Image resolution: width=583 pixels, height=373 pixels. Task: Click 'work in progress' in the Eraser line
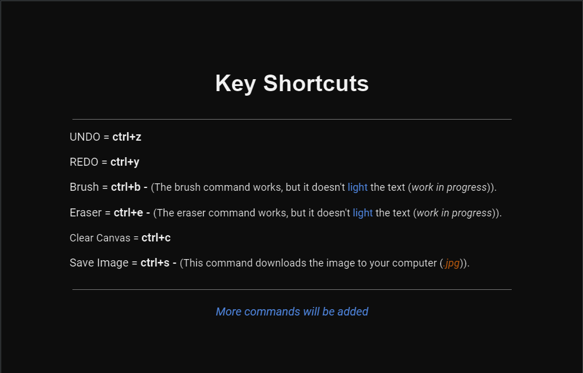point(454,213)
